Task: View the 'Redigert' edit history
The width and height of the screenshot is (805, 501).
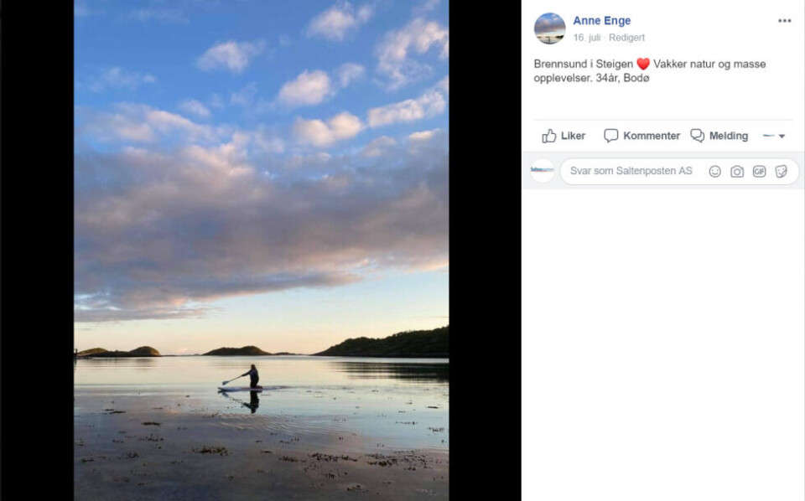Action: point(626,38)
